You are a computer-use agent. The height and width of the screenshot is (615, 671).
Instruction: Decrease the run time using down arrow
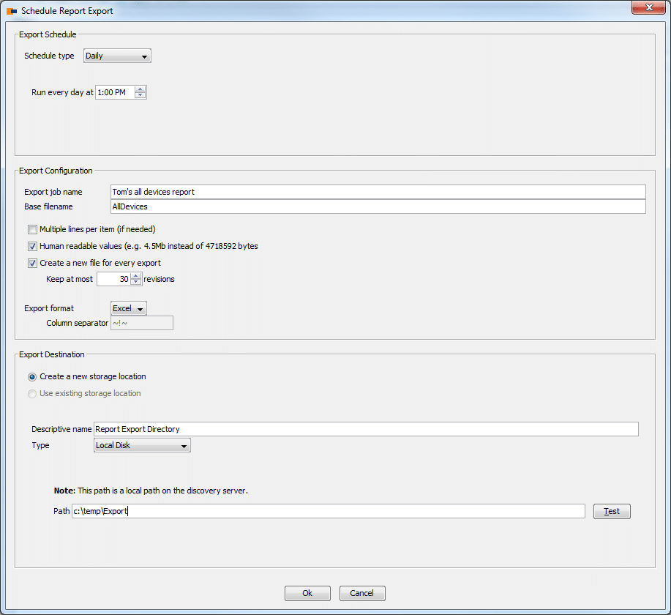tap(140, 96)
